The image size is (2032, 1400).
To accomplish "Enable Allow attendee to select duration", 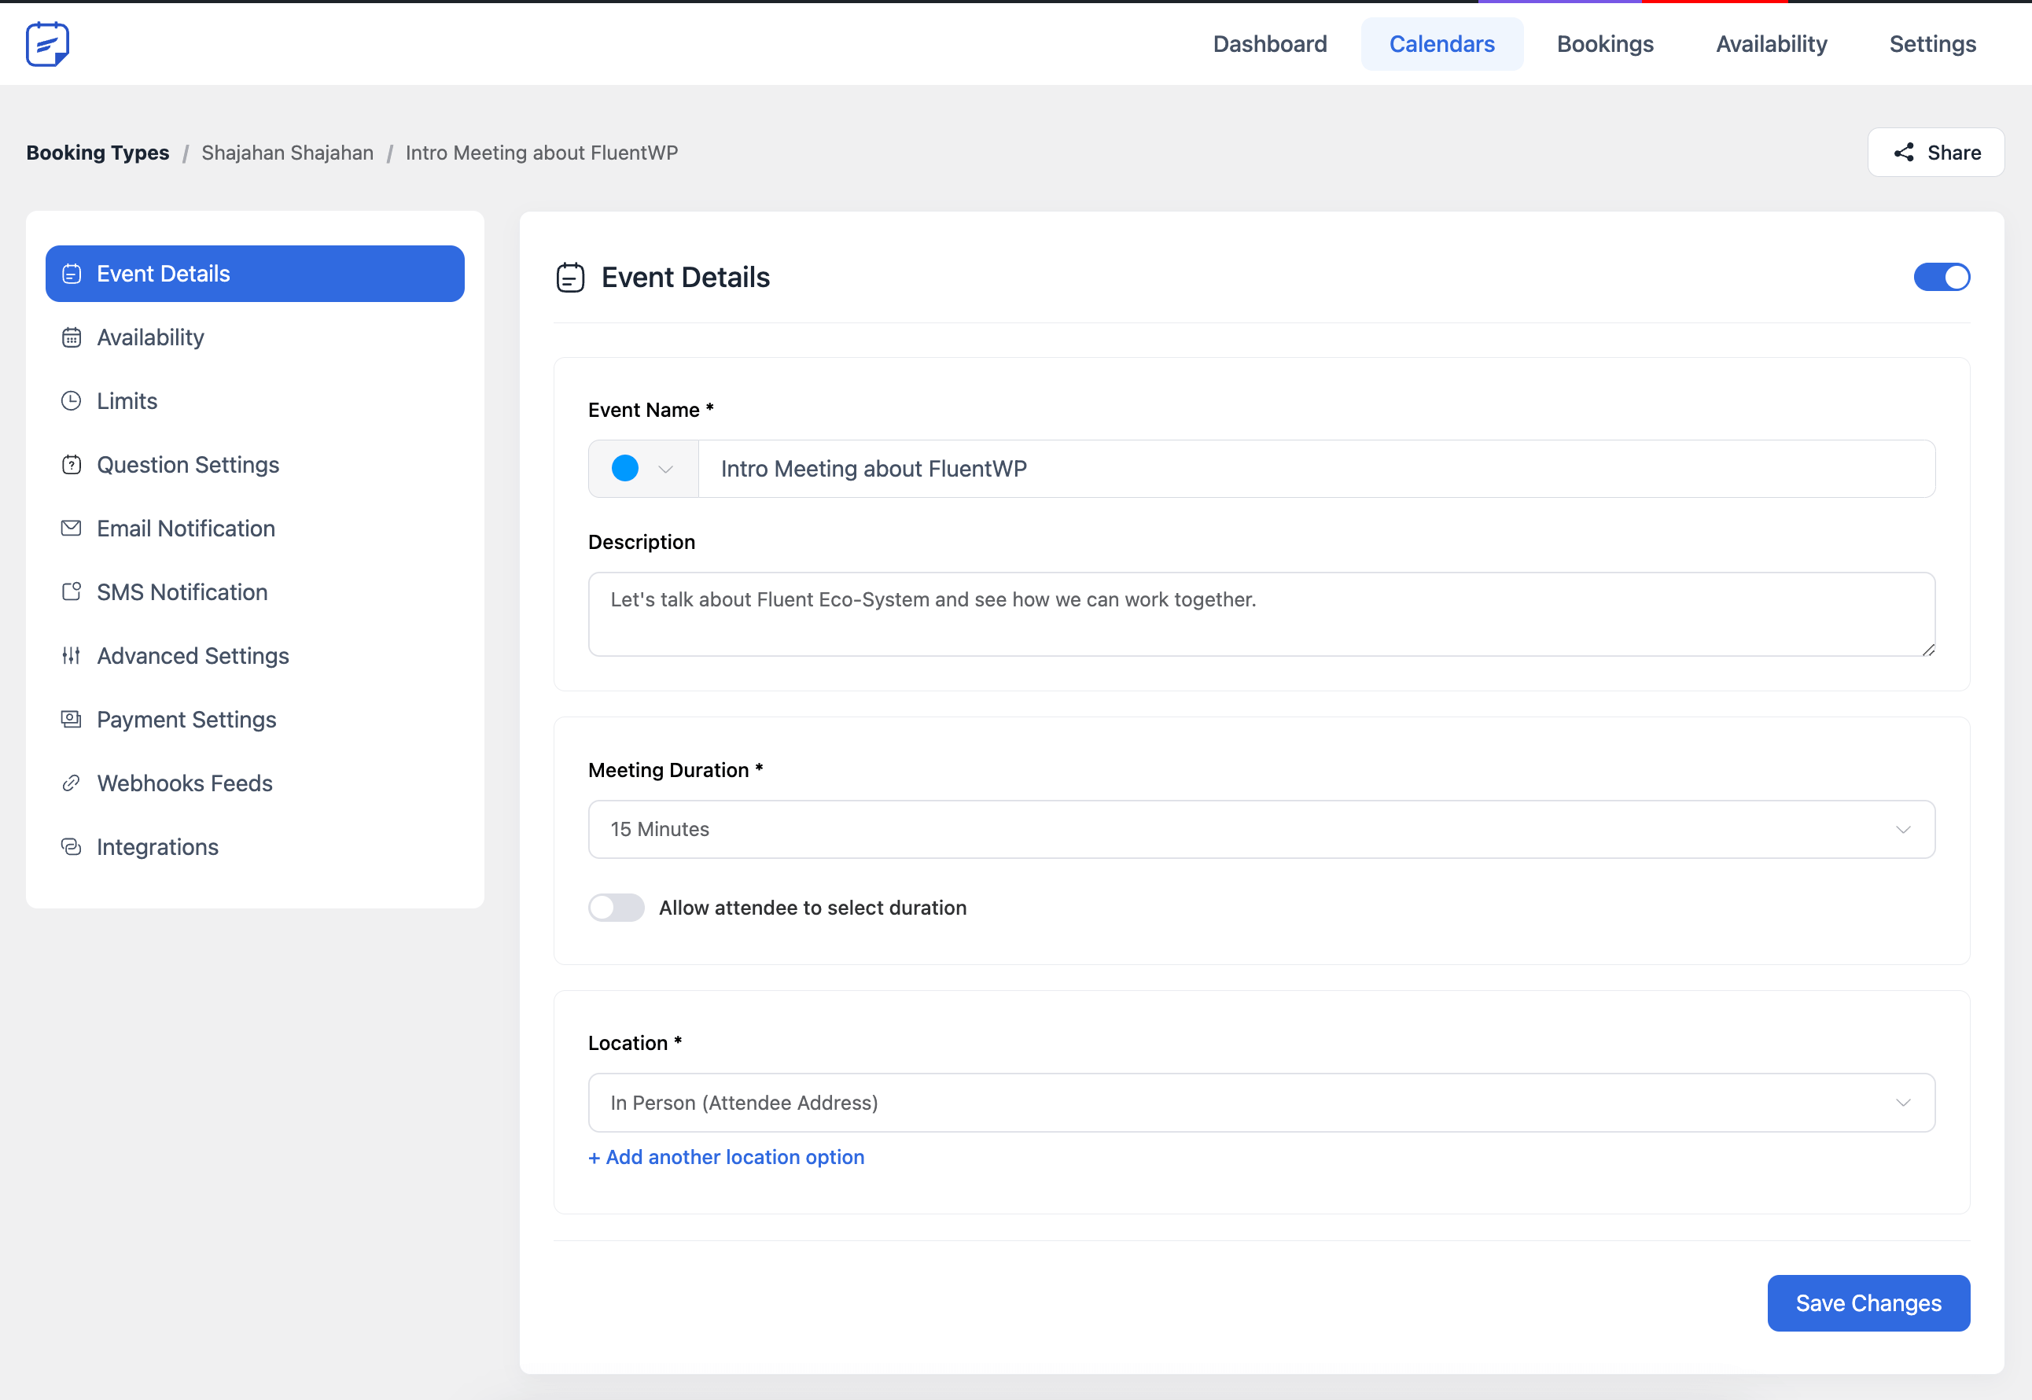I will pyautogui.click(x=616, y=908).
